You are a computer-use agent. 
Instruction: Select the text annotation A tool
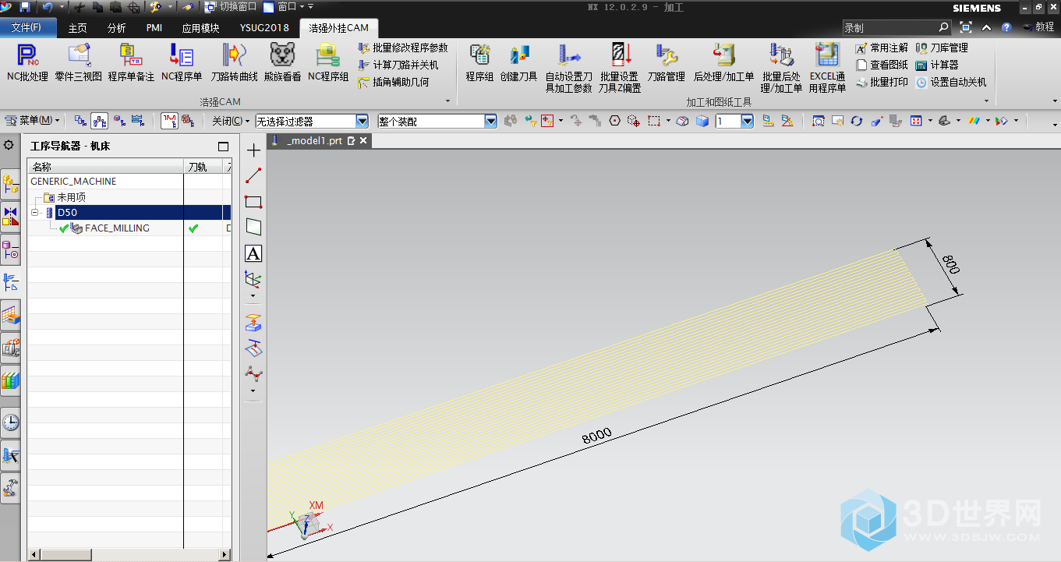click(253, 253)
